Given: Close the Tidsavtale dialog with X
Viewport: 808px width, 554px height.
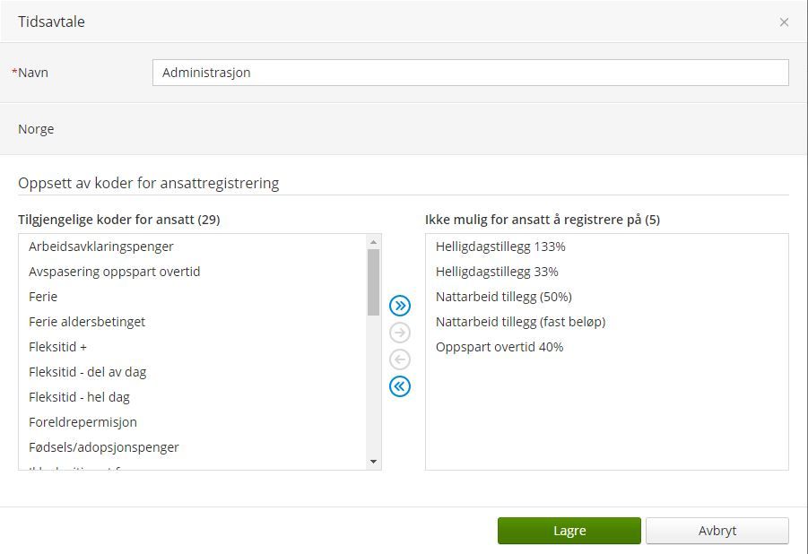Looking at the screenshot, I should coord(784,22).
